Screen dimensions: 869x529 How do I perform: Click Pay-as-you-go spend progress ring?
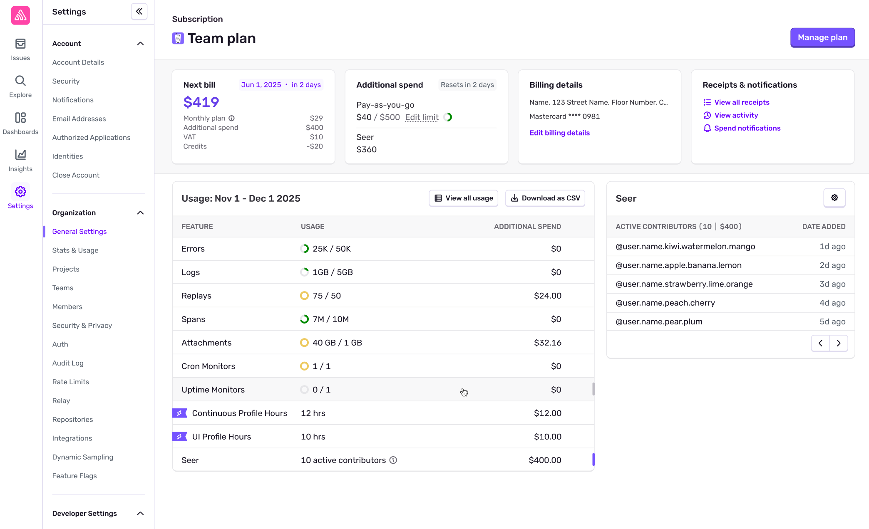[448, 117]
